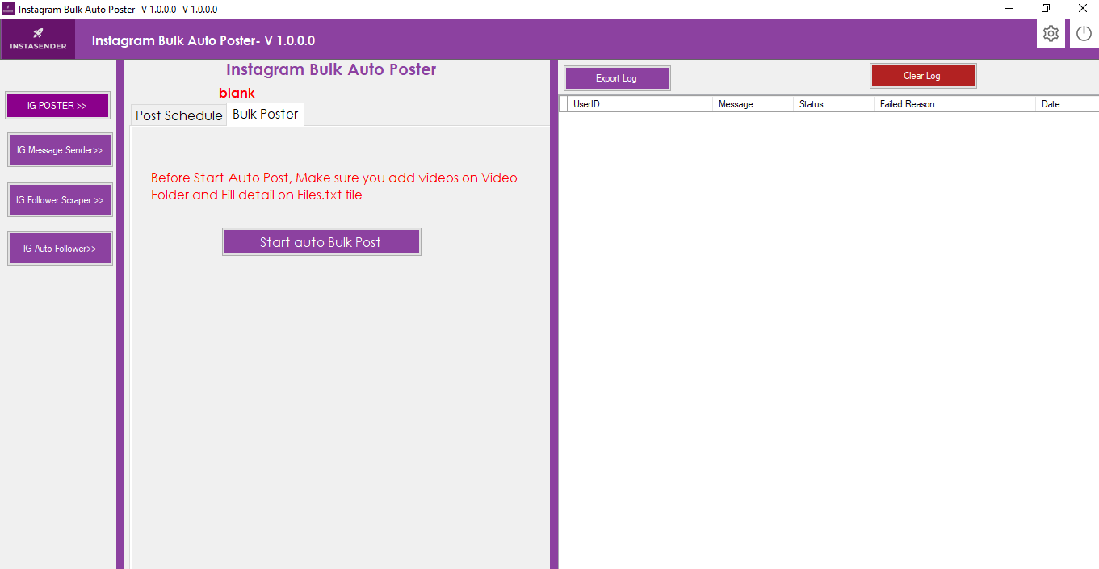This screenshot has width=1099, height=569.
Task: Click the app icon in title bar
Action: click(x=8, y=9)
